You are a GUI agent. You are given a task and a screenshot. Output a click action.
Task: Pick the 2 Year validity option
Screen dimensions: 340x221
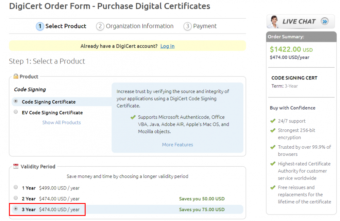click(x=16, y=198)
